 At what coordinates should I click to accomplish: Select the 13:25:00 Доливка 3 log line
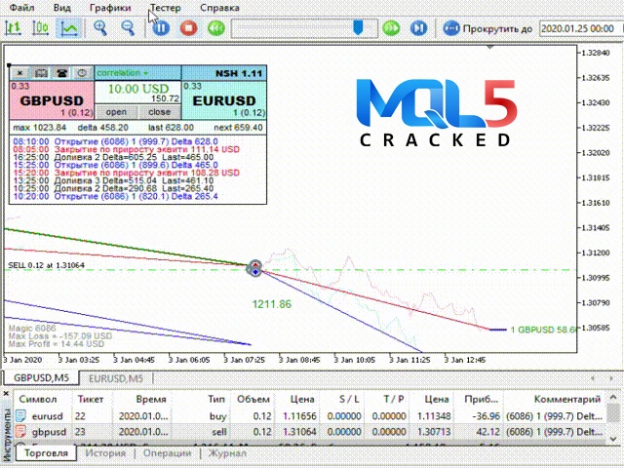[x=113, y=180]
